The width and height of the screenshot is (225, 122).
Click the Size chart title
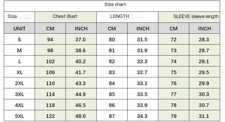(115, 5)
